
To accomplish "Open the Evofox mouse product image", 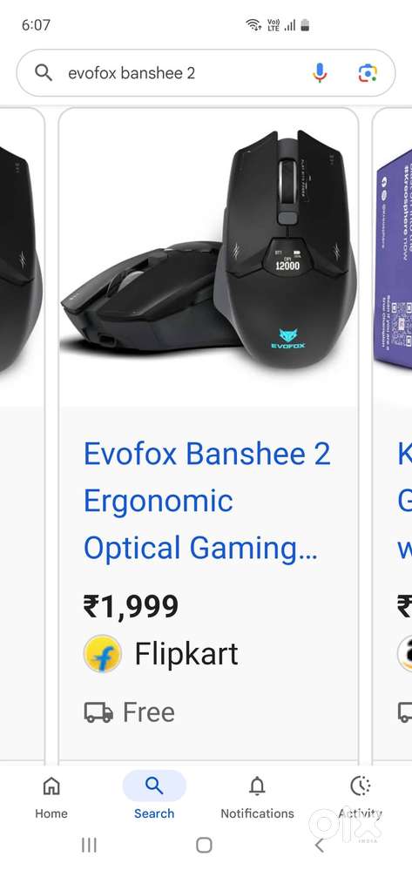I will pyautogui.click(x=208, y=257).
